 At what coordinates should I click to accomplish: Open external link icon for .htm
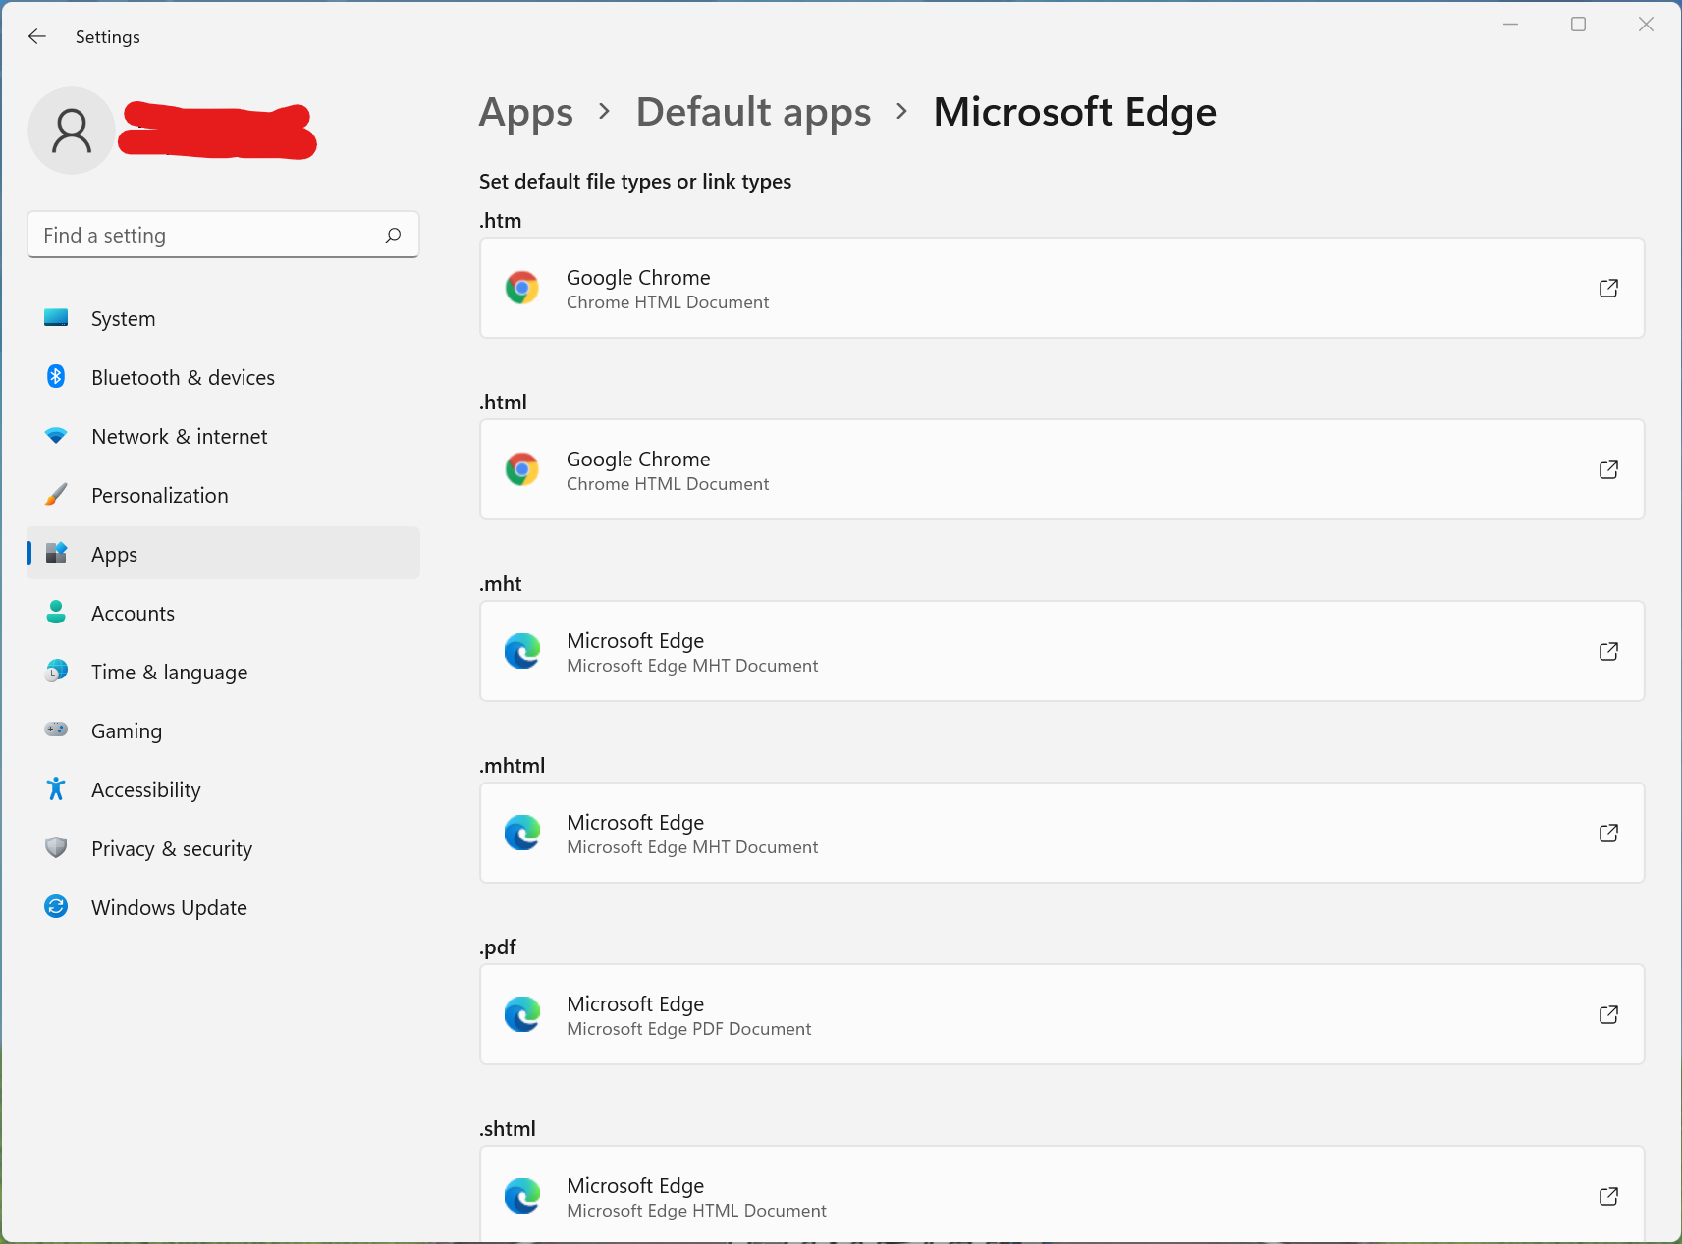coord(1608,288)
